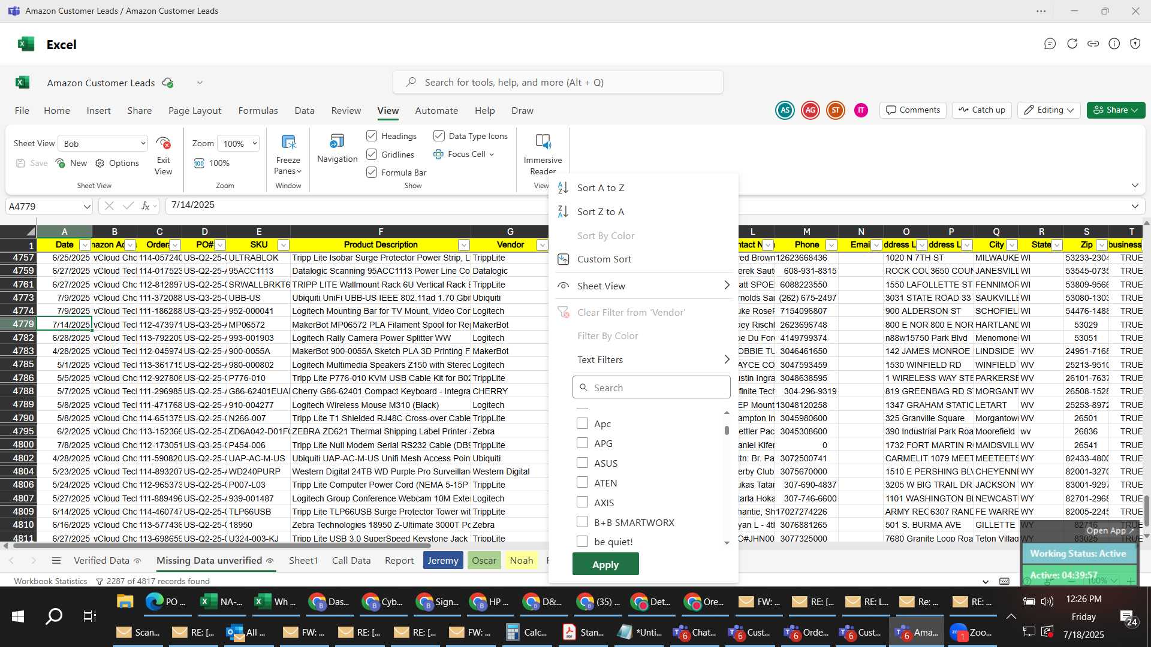Image resolution: width=1151 pixels, height=647 pixels.
Task: Click the Oscar colored sheet tab
Action: pos(484,561)
